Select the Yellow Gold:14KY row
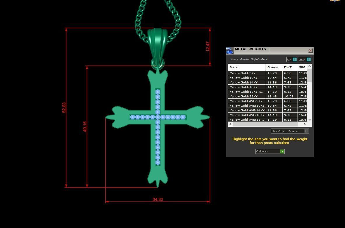Viewport: 345px width, 228px height. click(x=267, y=82)
